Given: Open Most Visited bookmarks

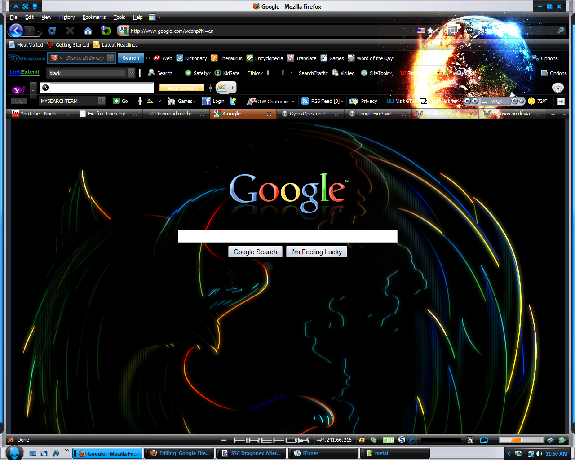Looking at the screenshot, I should [26, 45].
